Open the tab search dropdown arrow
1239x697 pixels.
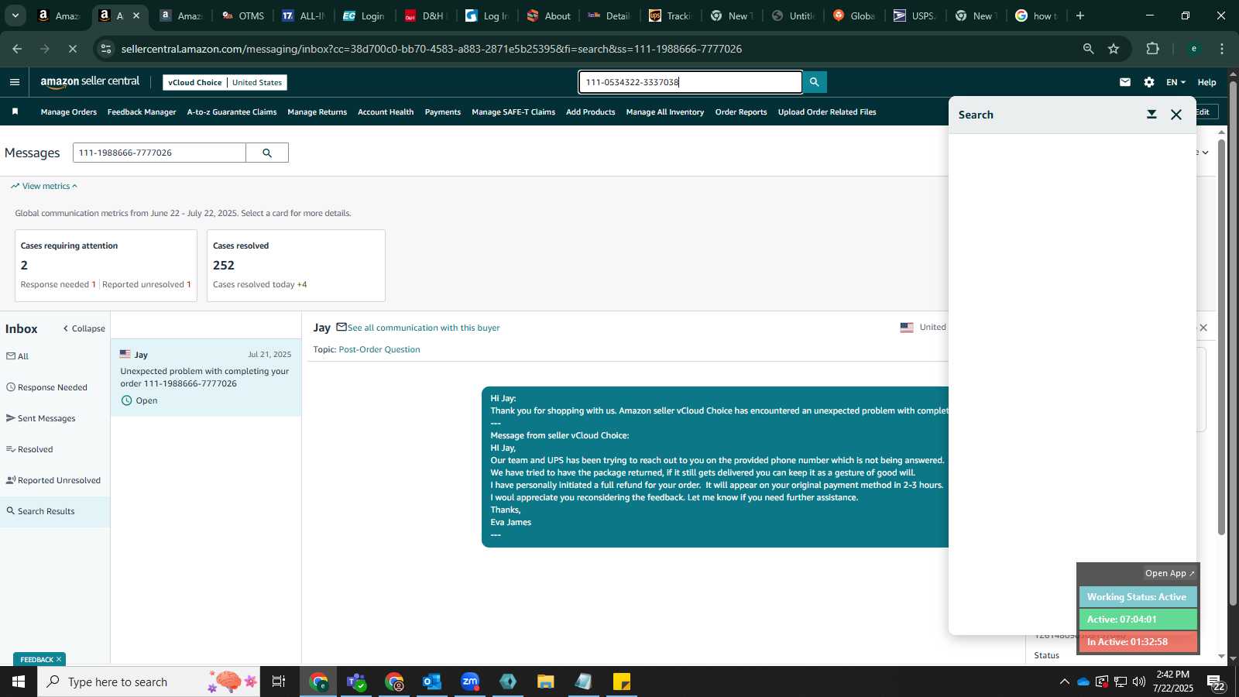[x=15, y=15]
